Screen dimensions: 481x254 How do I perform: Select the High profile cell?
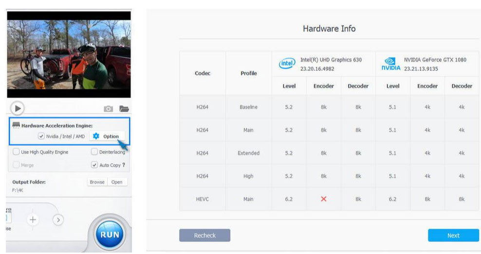[248, 176]
